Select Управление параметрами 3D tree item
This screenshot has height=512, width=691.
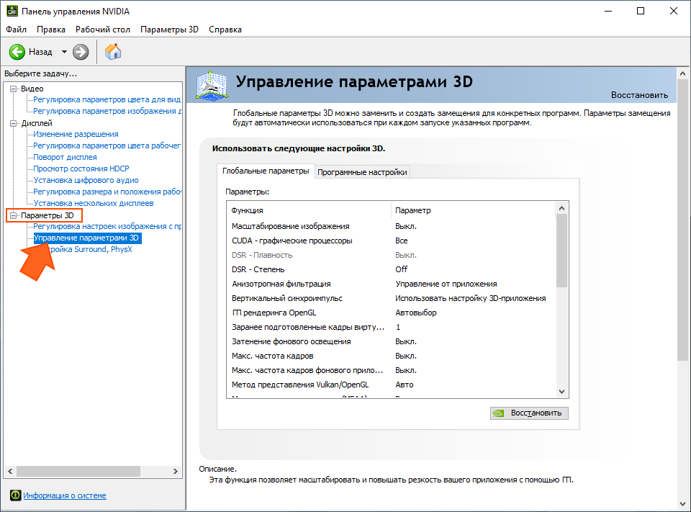click(87, 238)
